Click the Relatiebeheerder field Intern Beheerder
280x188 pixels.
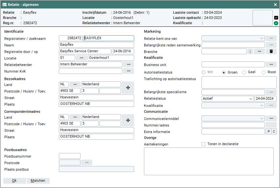point(91,64)
